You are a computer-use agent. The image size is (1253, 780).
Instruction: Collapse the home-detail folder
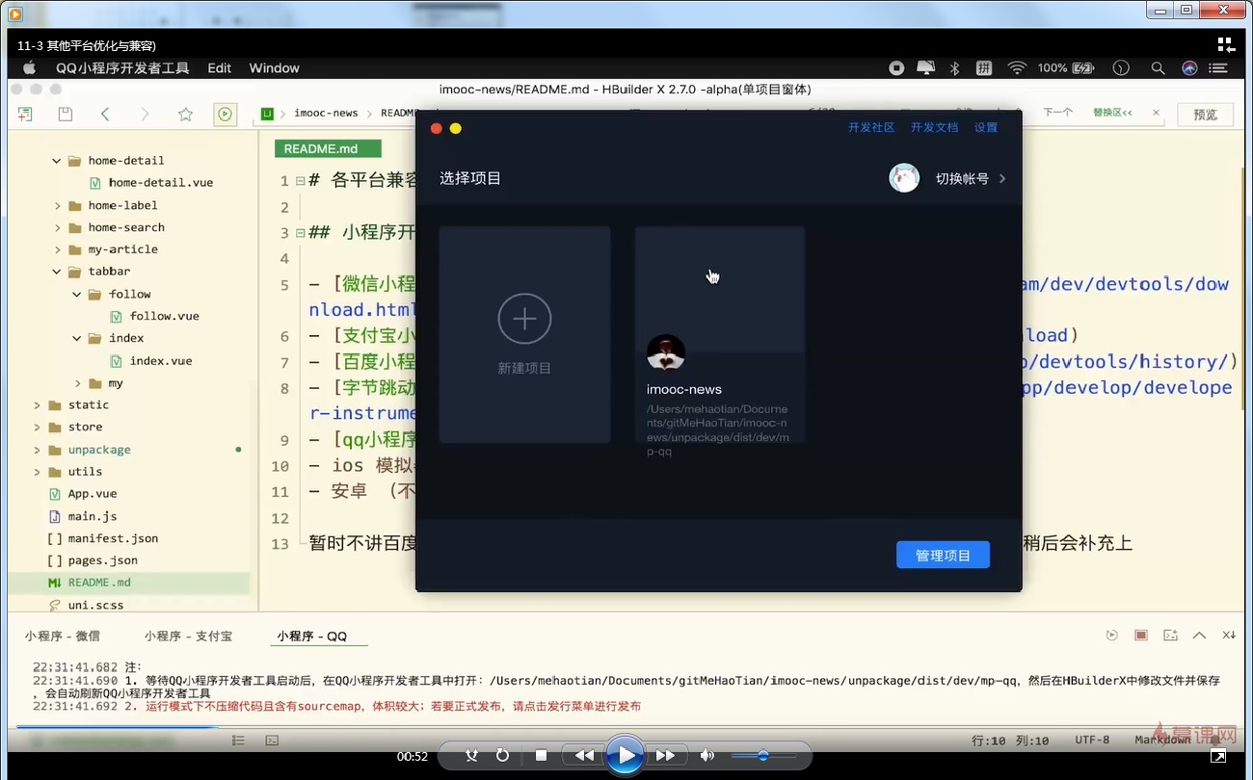point(57,161)
